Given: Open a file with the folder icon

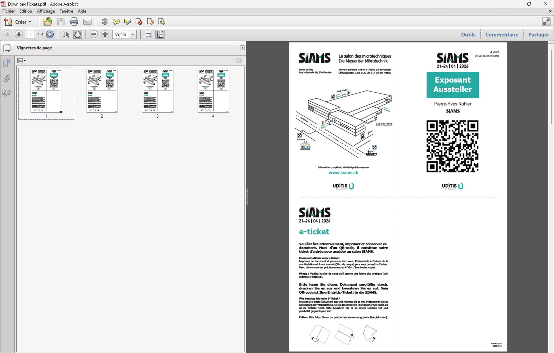Looking at the screenshot, I should pos(48,22).
